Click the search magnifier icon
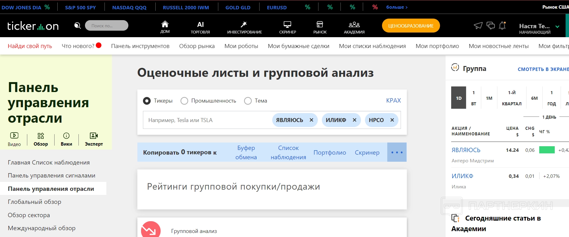The width and height of the screenshot is (569, 237). click(78, 25)
